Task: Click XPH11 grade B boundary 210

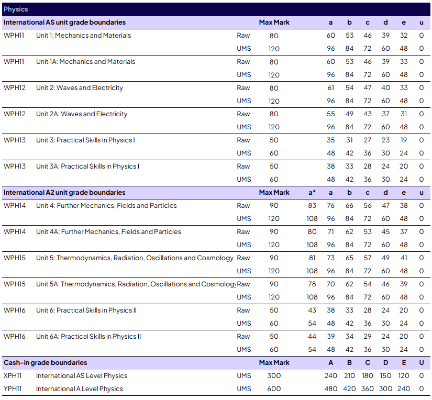Action: (x=349, y=376)
